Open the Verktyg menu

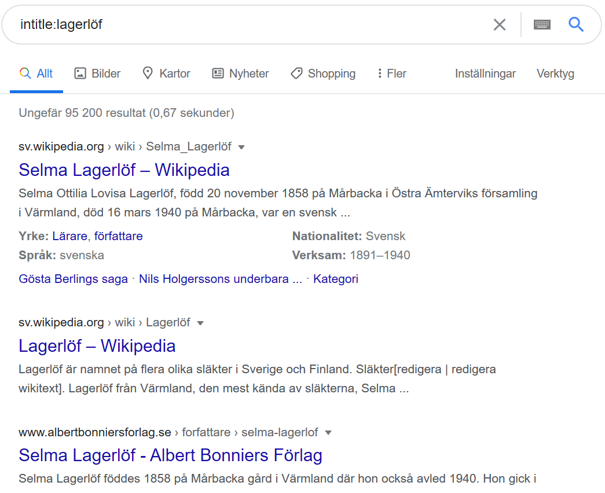[555, 73]
